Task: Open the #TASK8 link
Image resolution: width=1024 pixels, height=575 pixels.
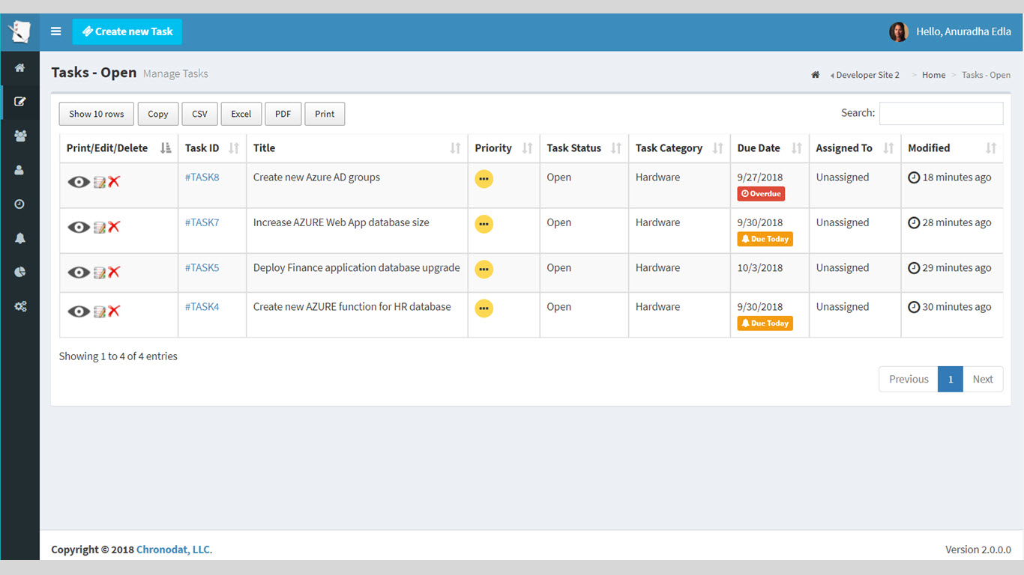Action: (x=202, y=177)
